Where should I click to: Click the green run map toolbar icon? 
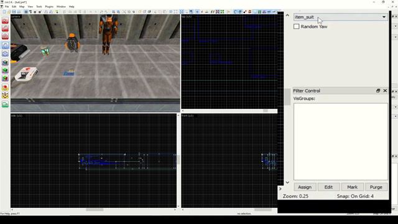[57, 12]
